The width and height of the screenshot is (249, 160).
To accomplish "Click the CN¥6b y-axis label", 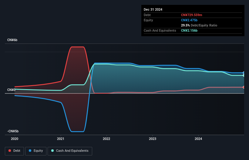I will click(12, 40).
